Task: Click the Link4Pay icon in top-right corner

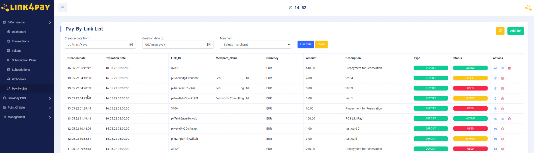Action: coord(528,8)
